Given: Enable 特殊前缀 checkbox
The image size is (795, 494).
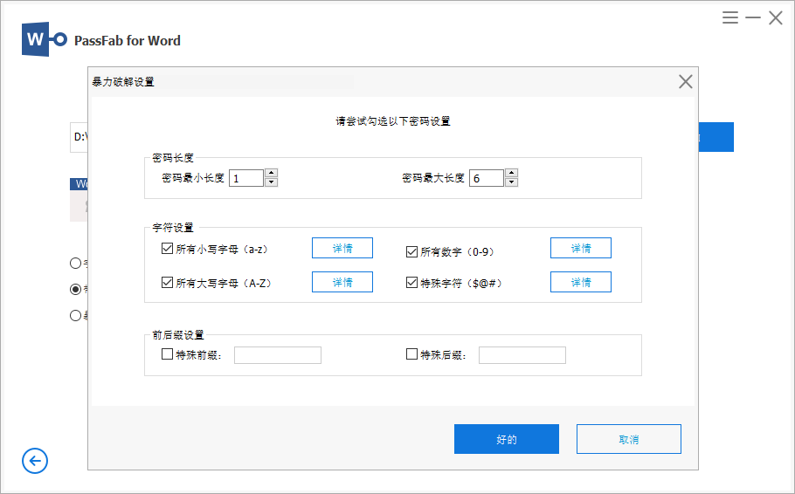Looking at the screenshot, I should (167, 353).
